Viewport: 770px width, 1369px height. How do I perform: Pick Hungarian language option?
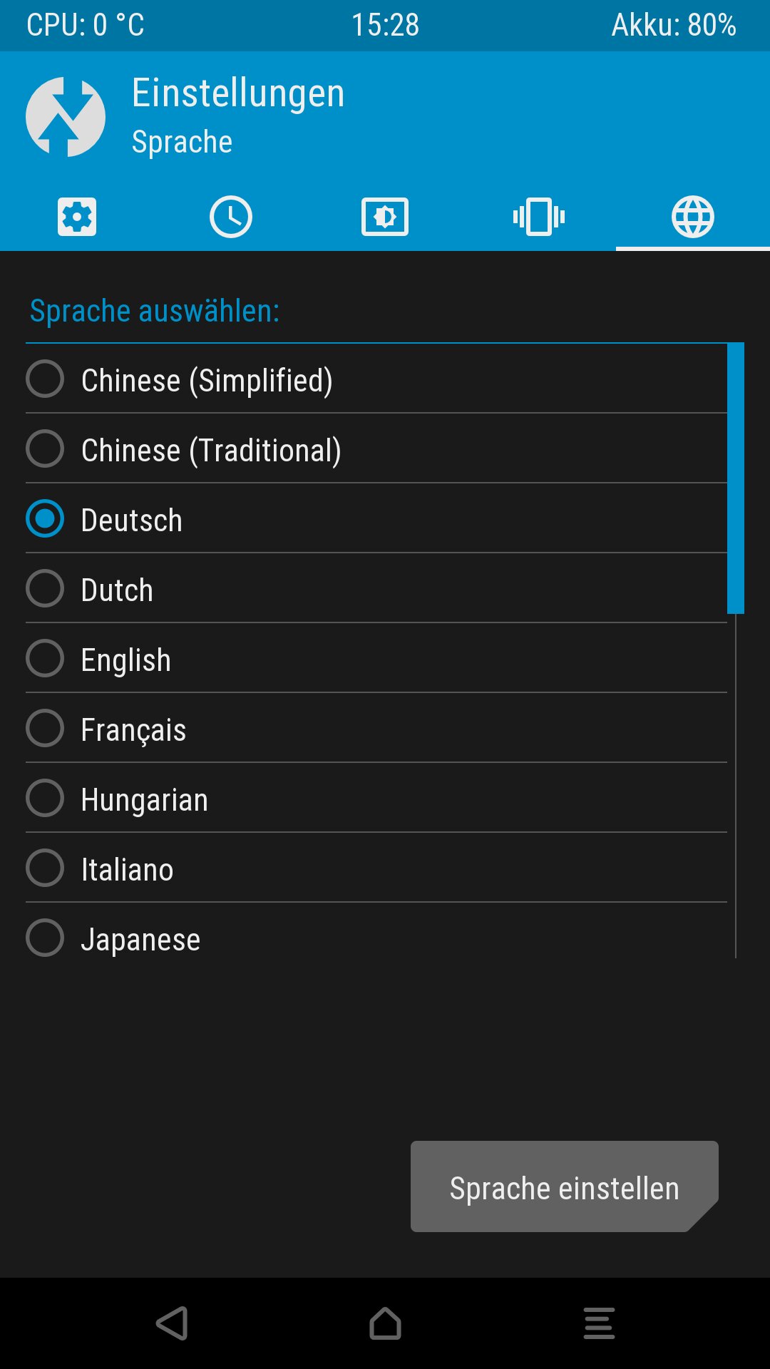coord(45,798)
